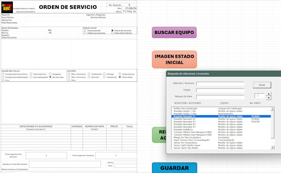281x173 pixels.
Task: Click Brazalete Neonatal #1 in the order table
Action: point(36,129)
